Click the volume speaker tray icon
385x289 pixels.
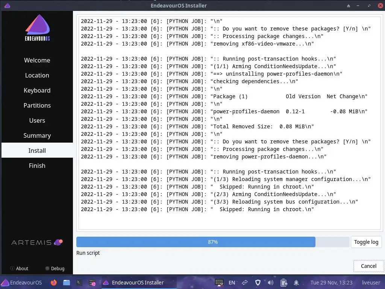click(271, 283)
